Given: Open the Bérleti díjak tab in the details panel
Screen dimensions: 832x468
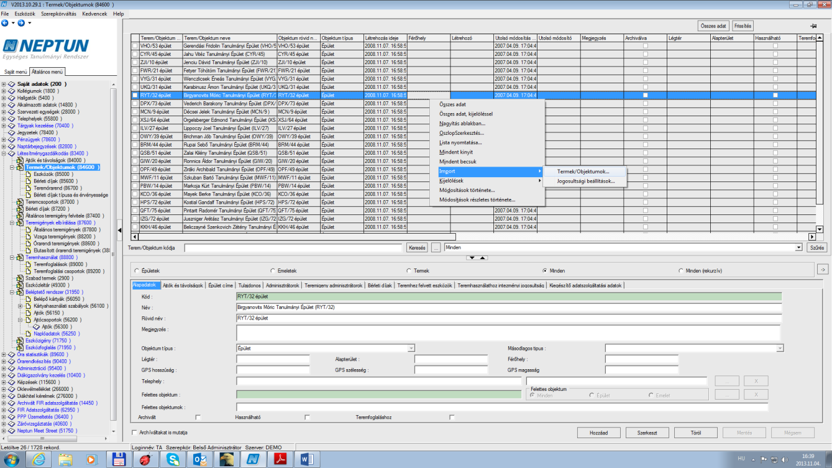Looking at the screenshot, I should (x=380, y=285).
